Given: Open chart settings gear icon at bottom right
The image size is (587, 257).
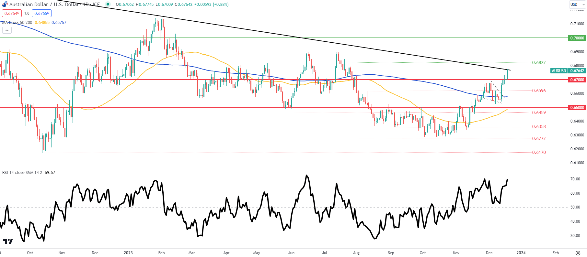Looking at the screenshot, I should click(x=578, y=253).
